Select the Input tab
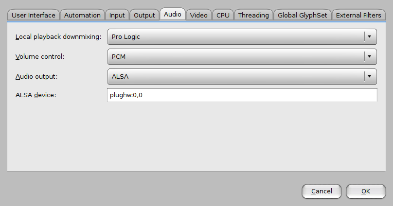Viewport: 393px width, 206px height. point(117,15)
